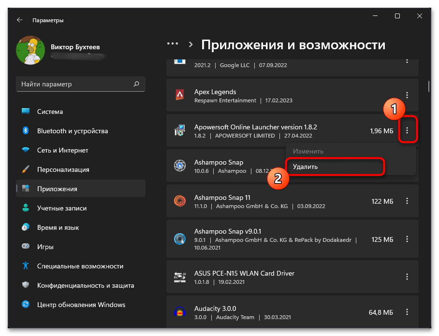
Task: Open Сеть и Интернет section
Action: [81, 150]
